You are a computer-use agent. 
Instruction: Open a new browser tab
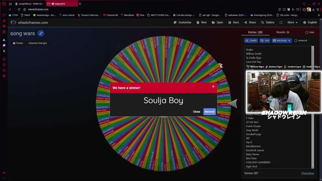click(x=80, y=4)
